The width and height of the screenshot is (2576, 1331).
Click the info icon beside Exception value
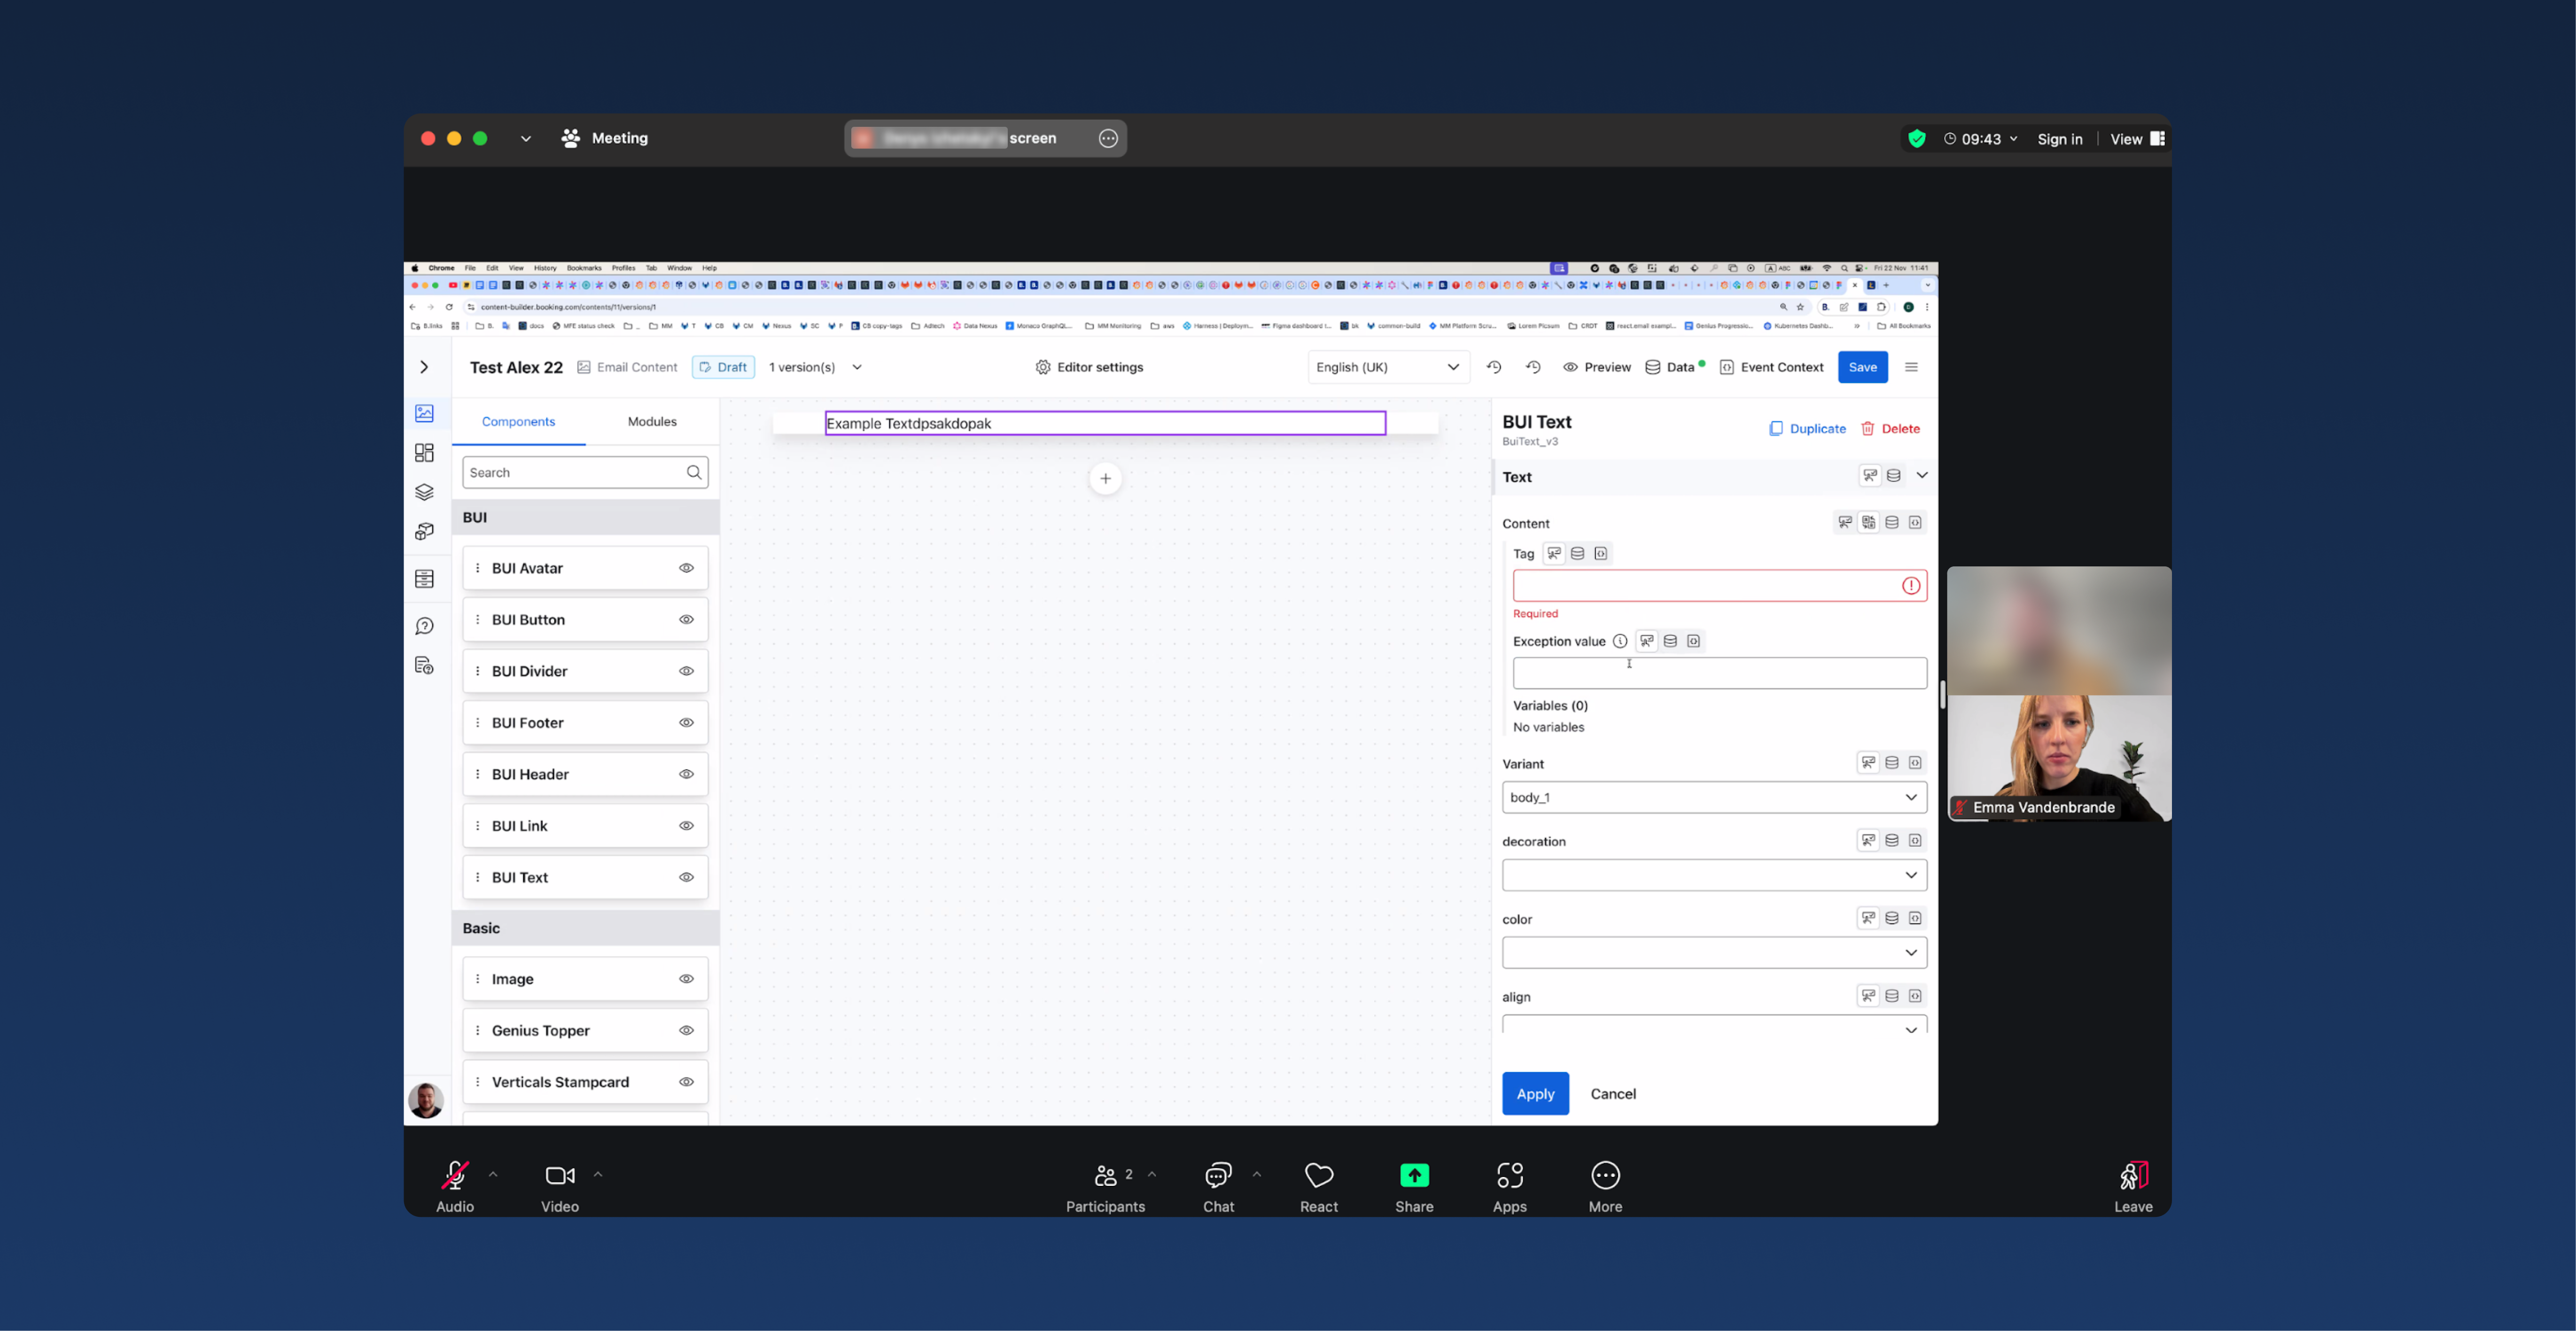(1619, 641)
